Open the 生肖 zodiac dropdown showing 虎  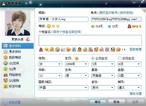click(x=77, y=76)
